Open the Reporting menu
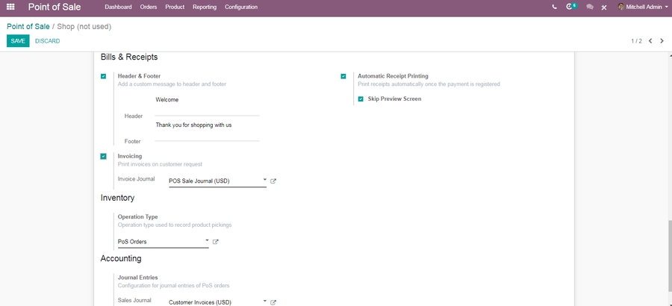Viewport: 672px width, 306px height. pyautogui.click(x=204, y=7)
